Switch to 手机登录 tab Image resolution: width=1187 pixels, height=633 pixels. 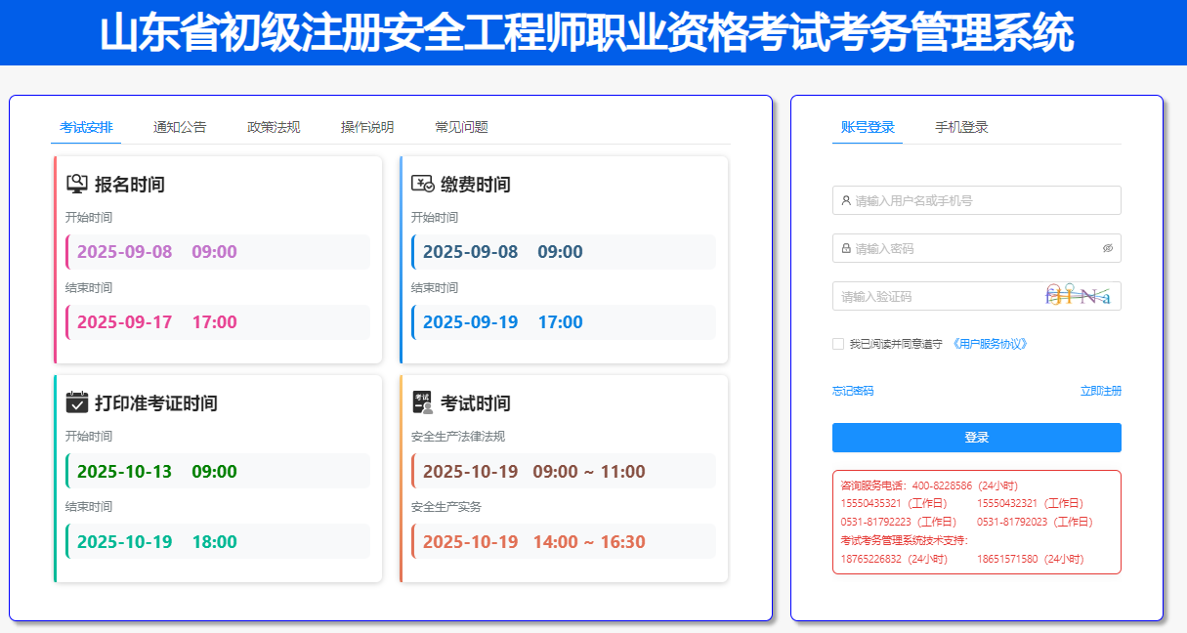coord(961,127)
